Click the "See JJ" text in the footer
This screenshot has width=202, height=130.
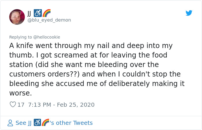click(23, 123)
